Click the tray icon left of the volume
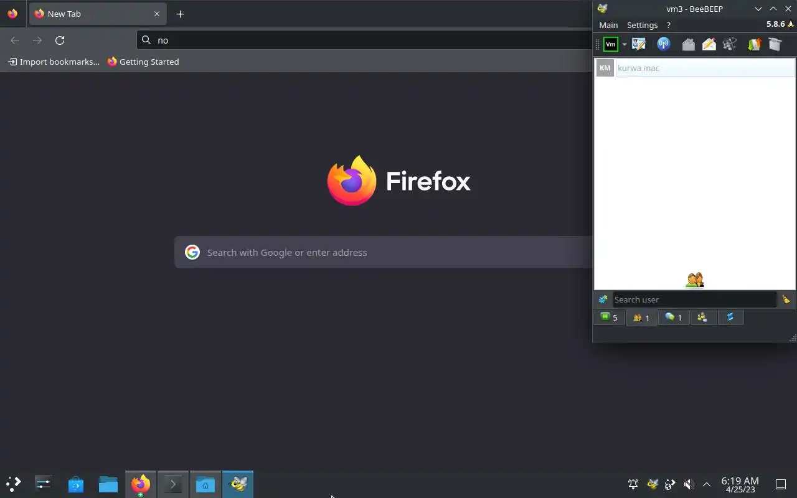797x498 pixels. pos(670,484)
